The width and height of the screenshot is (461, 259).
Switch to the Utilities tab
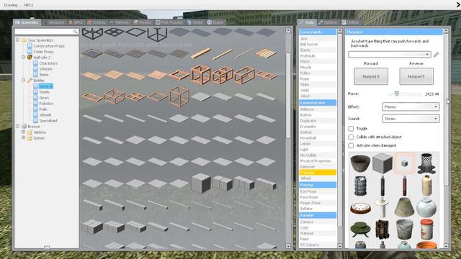coord(351,22)
